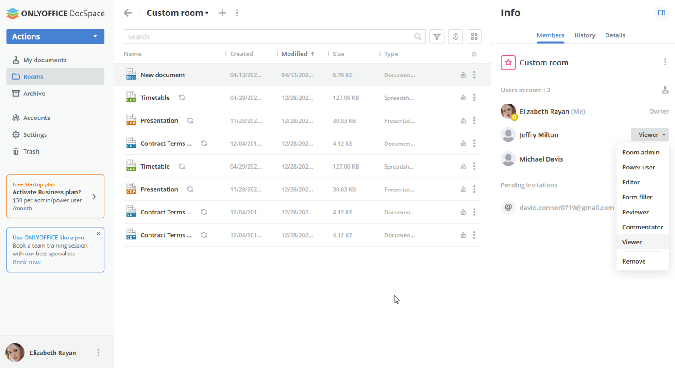Hide the Info panel via toggle icon
Viewport: 675px width, 368px height.
click(x=661, y=13)
